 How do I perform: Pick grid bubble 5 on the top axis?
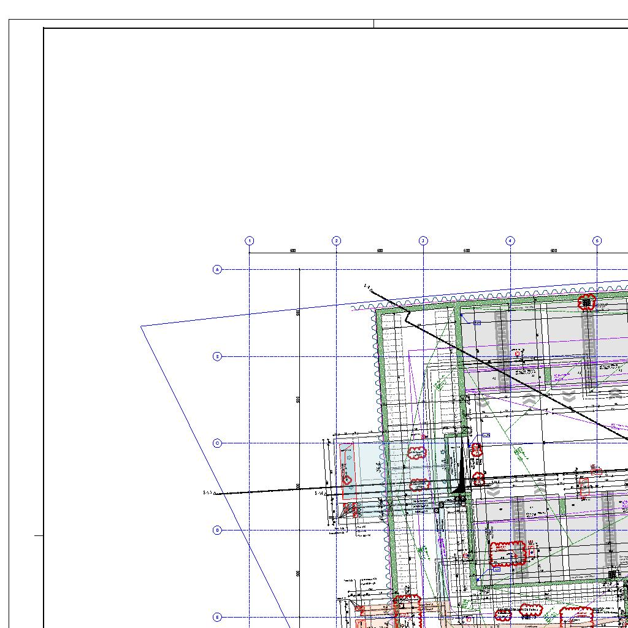[x=597, y=241]
